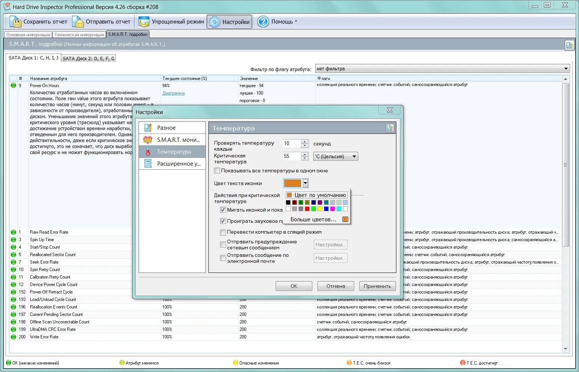
Task: Click the Цвет текста иконки dropdown arrow
Action: (306, 183)
